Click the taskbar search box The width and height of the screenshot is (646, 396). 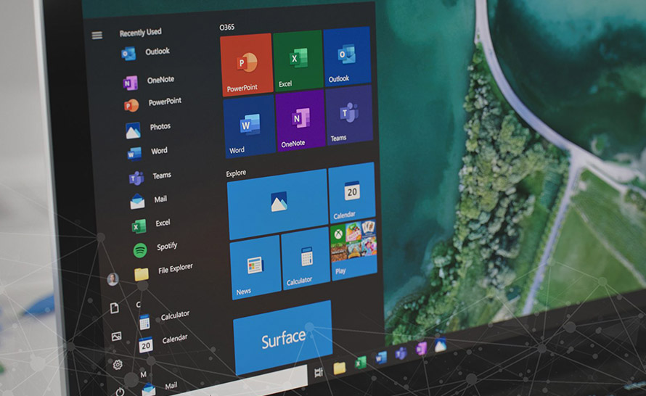click(240, 381)
